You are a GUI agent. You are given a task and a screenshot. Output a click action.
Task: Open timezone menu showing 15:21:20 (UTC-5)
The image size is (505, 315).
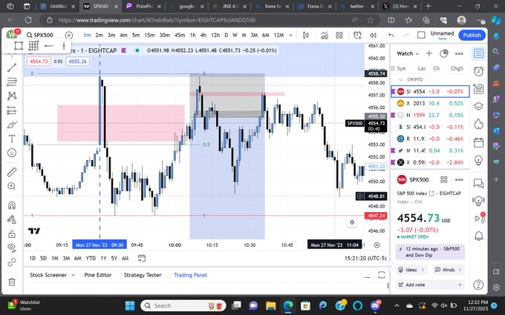pyautogui.click(x=365, y=258)
